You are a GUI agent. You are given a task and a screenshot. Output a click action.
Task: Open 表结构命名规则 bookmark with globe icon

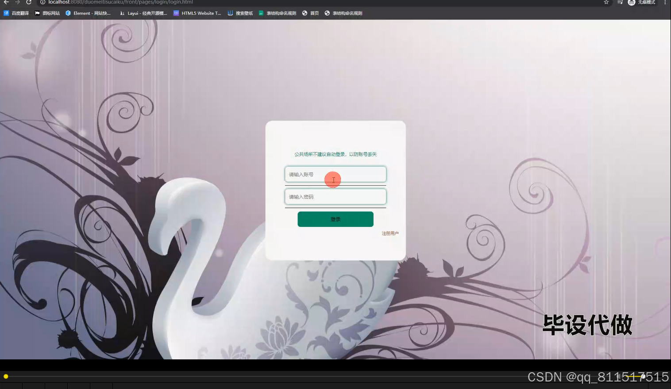pyautogui.click(x=343, y=13)
